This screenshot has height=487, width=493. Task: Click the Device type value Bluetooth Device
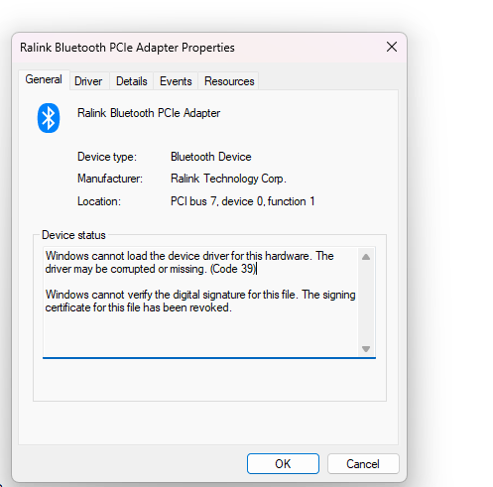(x=211, y=157)
